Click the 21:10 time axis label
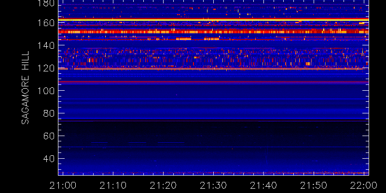This screenshot has width=386, height=193. [113, 185]
